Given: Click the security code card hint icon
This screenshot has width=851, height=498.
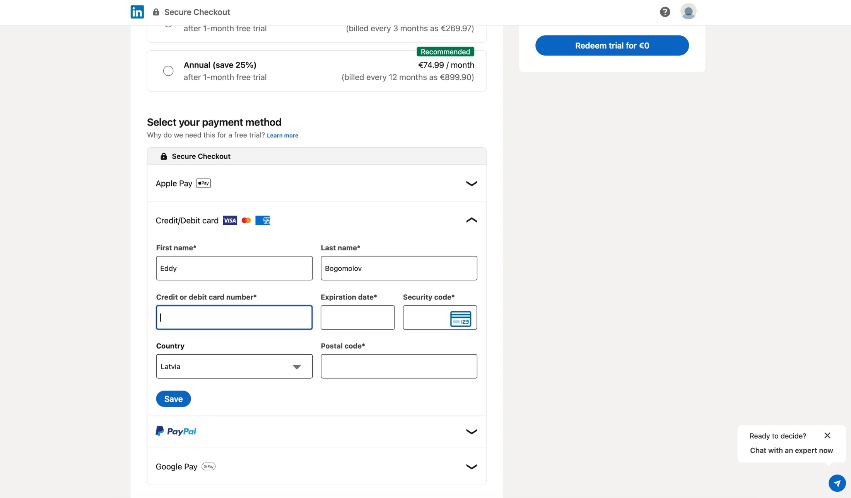Looking at the screenshot, I should 460,319.
